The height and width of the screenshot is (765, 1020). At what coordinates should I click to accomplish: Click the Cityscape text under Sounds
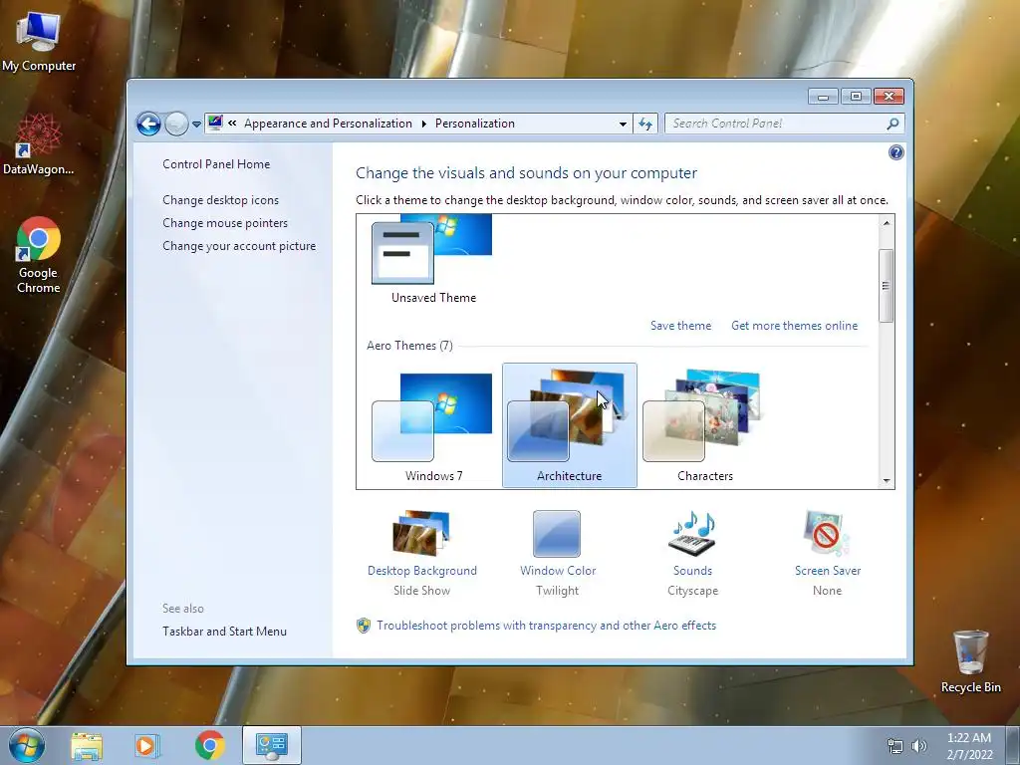(692, 591)
